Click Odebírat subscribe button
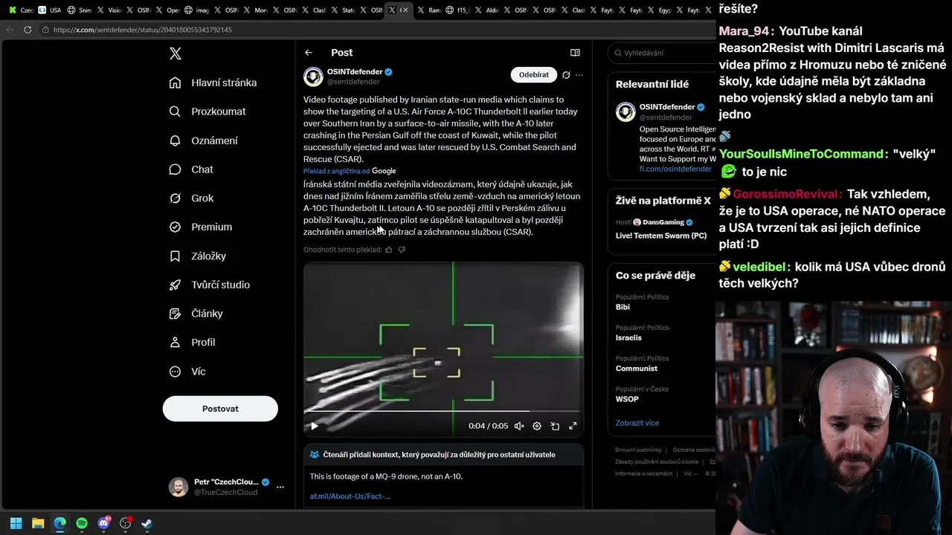This screenshot has height=535, width=952. click(534, 75)
